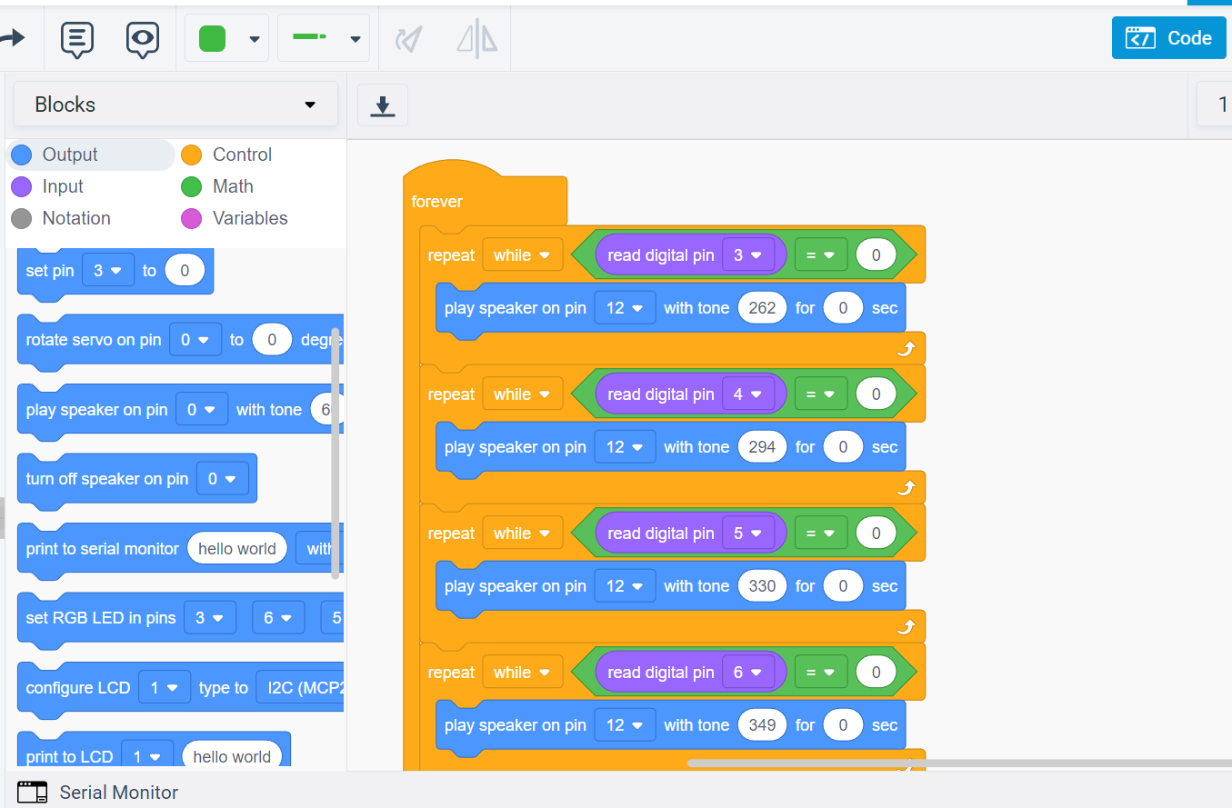Open LCD number dropdown on 'configure LCD' block
This screenshot has width=1232, height=808.
(x=165, y=688)
